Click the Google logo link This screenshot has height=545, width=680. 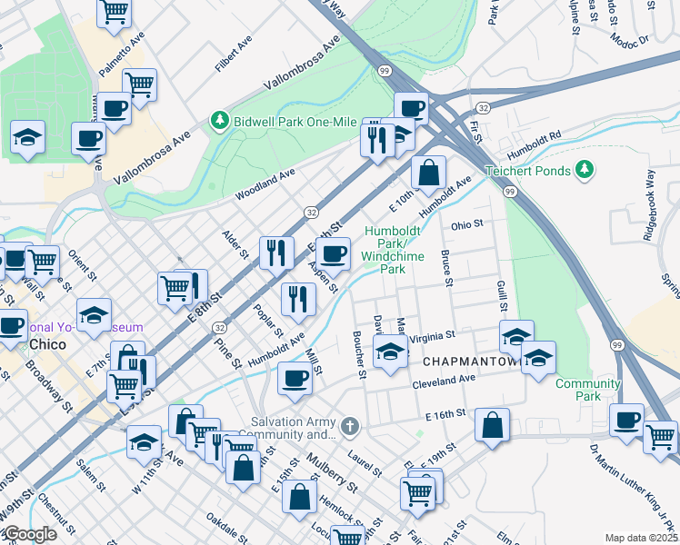[x=29, y=534]
